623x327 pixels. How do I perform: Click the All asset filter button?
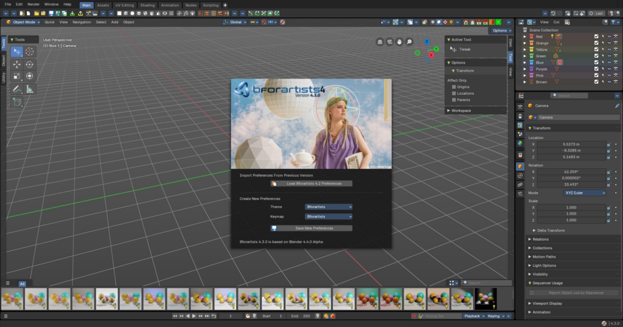coord(23,284)
